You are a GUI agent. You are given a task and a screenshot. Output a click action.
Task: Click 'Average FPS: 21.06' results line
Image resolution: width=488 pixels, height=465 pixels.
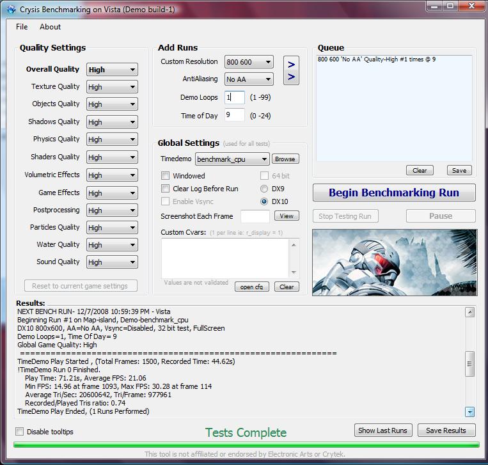[x=86, y=378]
